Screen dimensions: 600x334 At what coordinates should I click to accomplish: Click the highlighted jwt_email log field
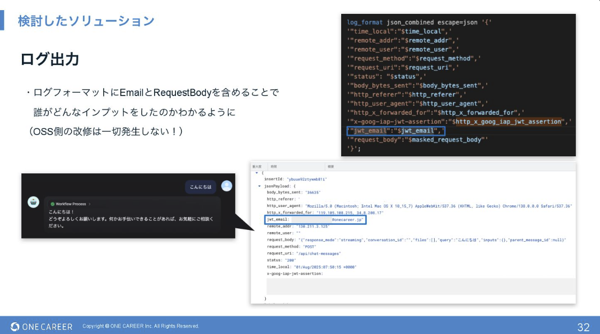315,219
